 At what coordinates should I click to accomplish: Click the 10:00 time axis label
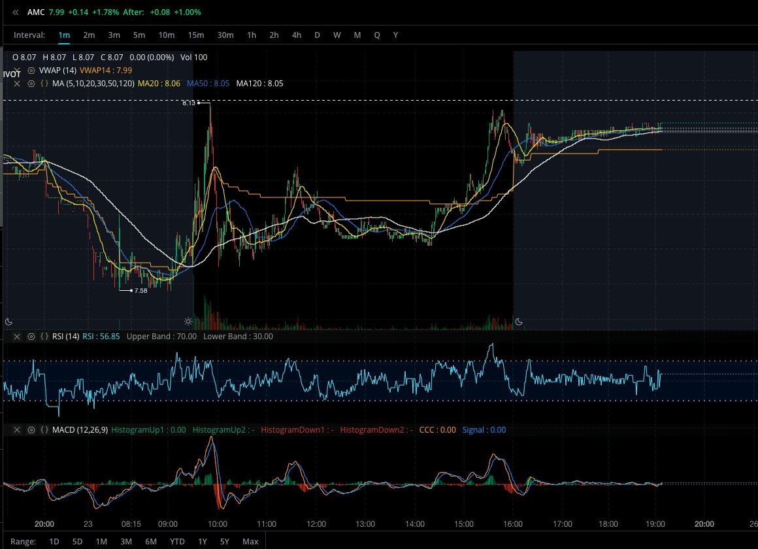[218, 524]
